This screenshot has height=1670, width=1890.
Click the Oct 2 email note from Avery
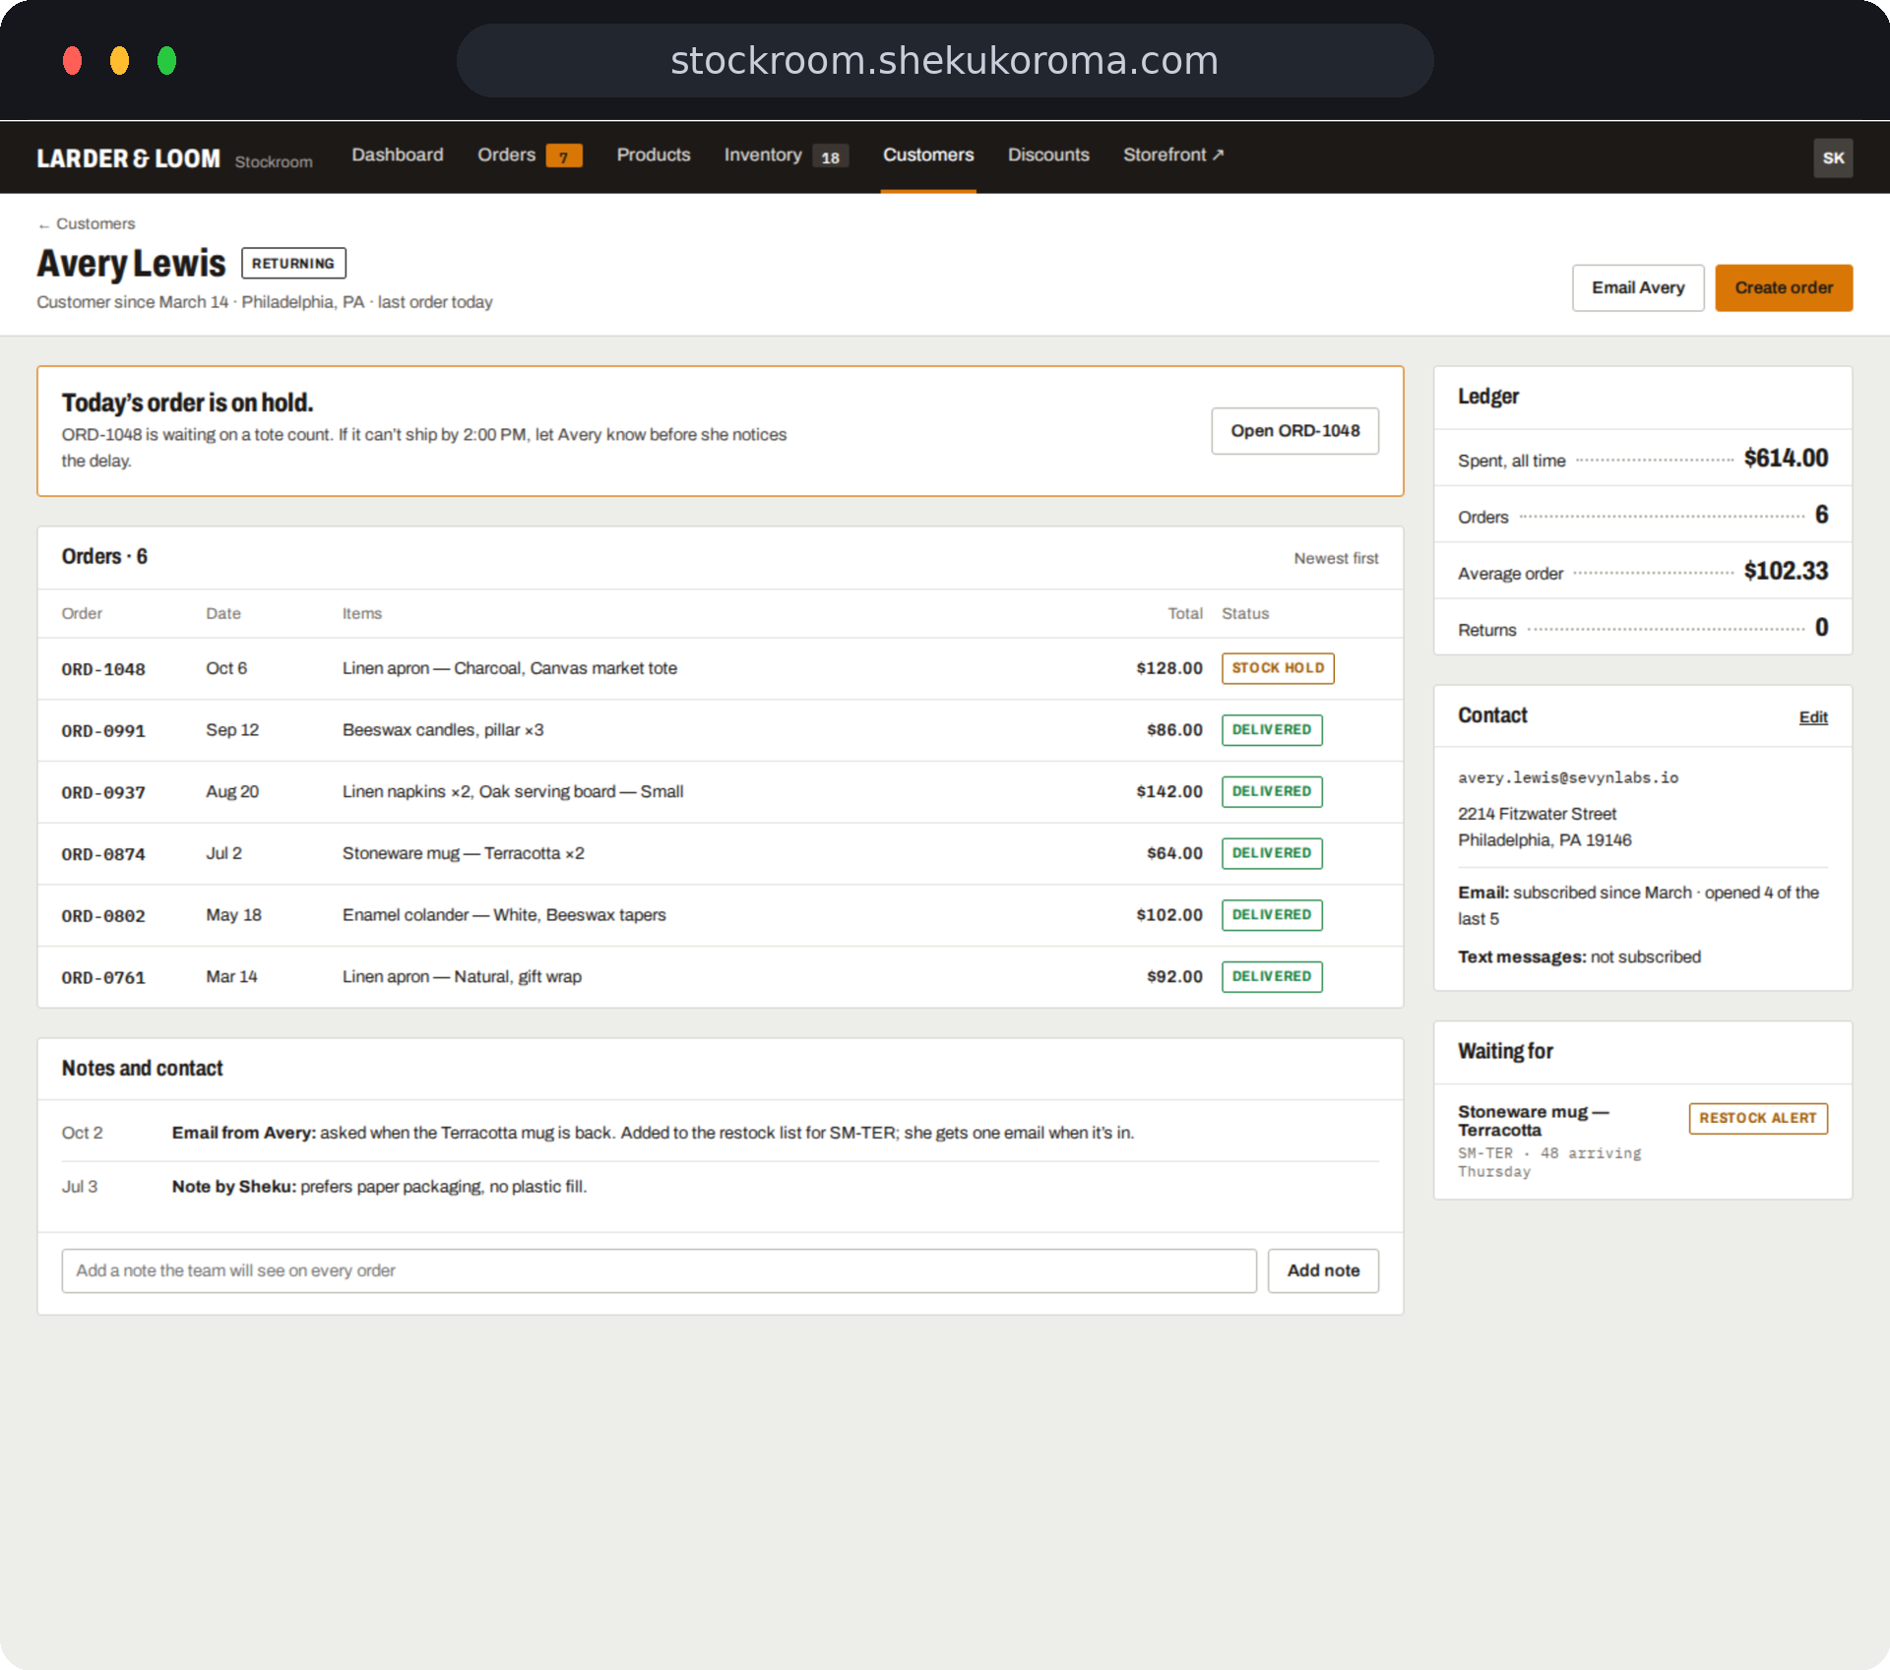tap(720, 1134)
